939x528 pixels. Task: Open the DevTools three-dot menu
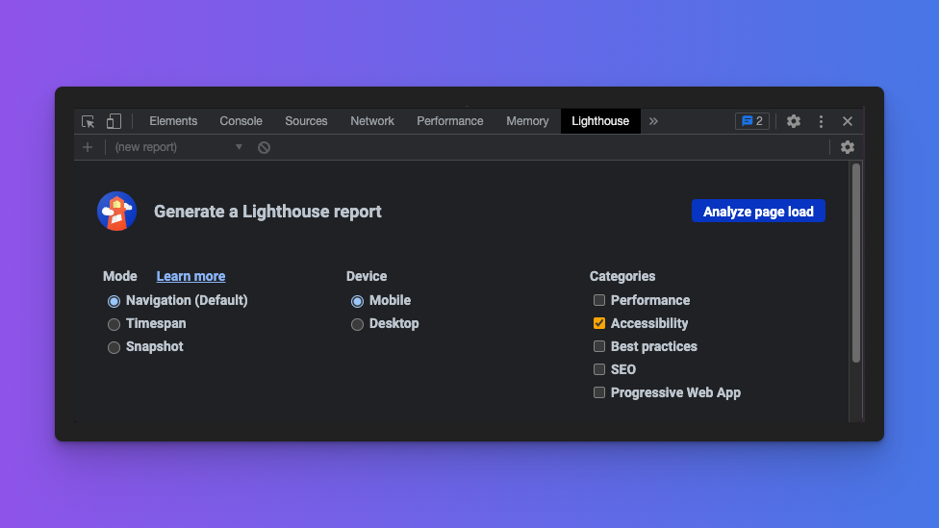click(x=821, y=121)
